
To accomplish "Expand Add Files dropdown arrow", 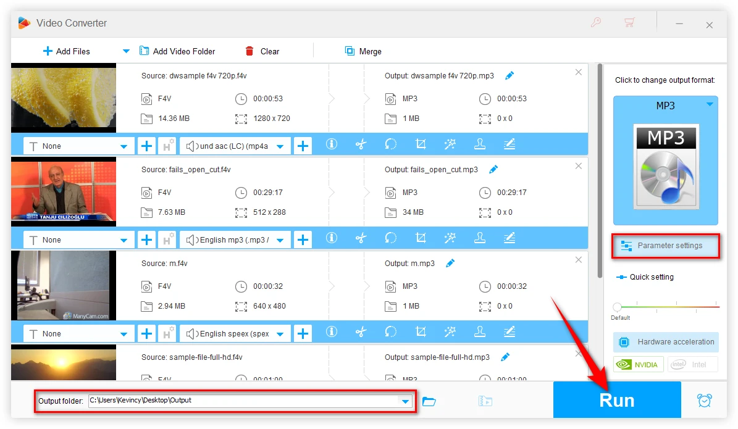I will pyautogui.click(x=125, y=51).
